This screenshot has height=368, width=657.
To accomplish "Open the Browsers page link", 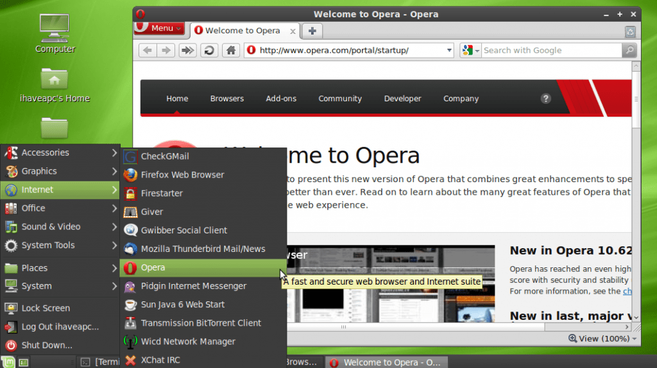I will [x=227, y=98].
